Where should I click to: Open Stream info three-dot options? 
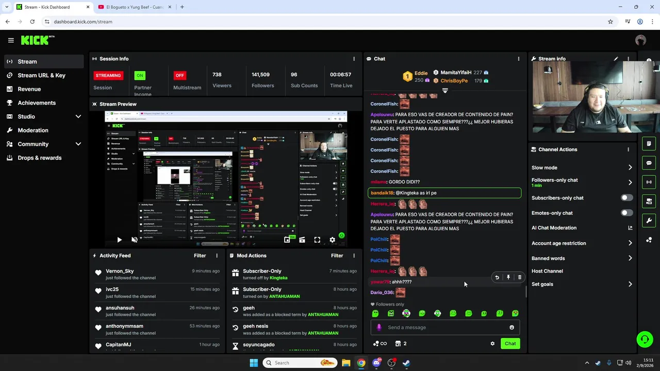coord(628,59)
